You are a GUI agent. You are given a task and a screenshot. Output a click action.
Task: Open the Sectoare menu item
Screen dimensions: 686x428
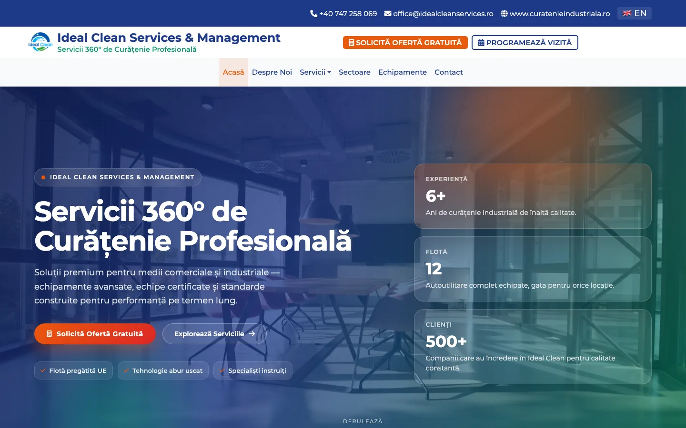pos(354,72)
